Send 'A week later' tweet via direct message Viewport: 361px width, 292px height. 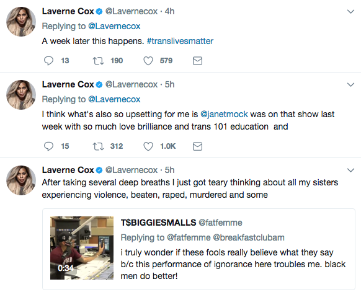[197, 61]
